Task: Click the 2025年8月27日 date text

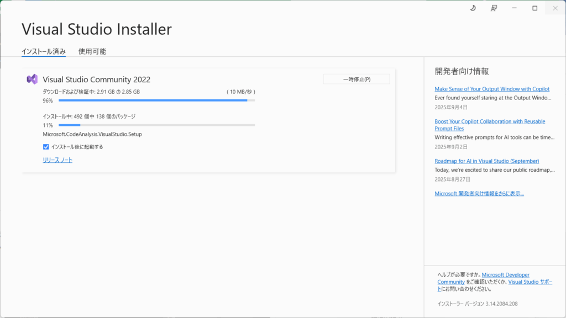Action: tap(452, 179)
